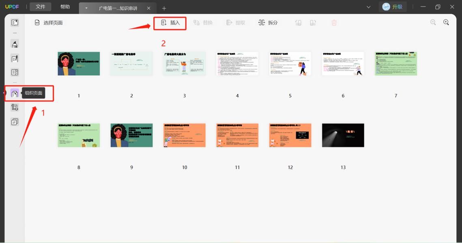Open the reader mode sidebar icon
Viewport: 462px width, 243px height.
(x=15, y=23)
